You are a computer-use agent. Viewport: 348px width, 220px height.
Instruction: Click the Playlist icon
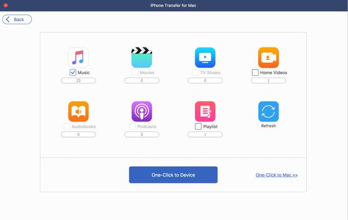coord(205,111)
